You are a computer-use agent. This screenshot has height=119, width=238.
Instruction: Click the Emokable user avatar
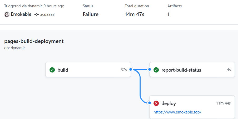click(7, 14)
